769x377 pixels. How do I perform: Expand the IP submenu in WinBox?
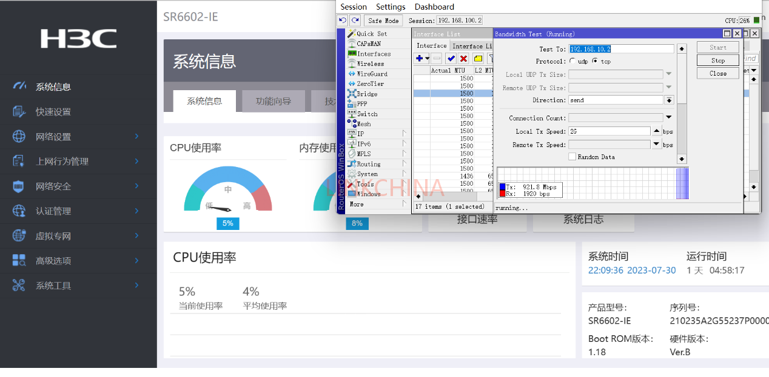pos(405,134)
